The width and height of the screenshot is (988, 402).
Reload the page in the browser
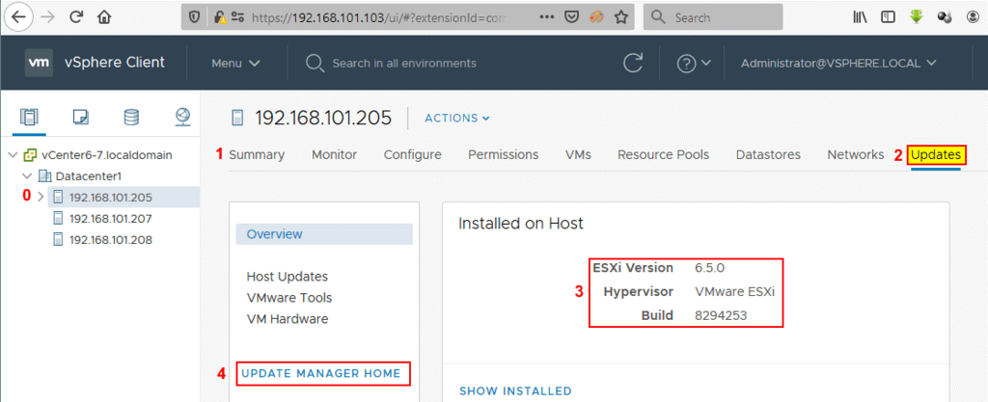pos(76,17)
